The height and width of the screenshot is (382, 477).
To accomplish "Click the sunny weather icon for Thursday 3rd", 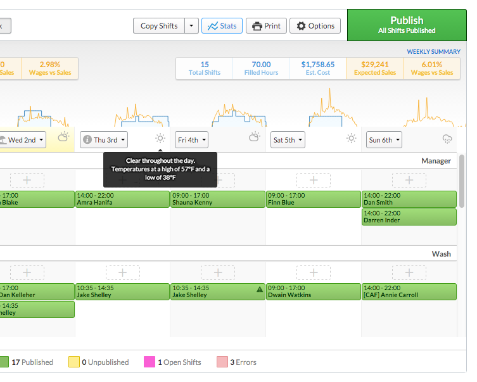I will tap(160, 139).
